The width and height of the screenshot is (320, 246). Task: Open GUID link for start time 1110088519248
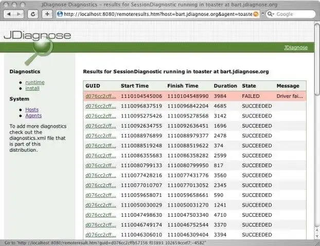click(101, 146)
